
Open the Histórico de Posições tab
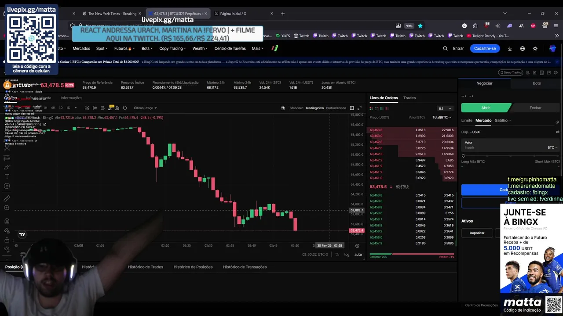(x=193, y=267)
